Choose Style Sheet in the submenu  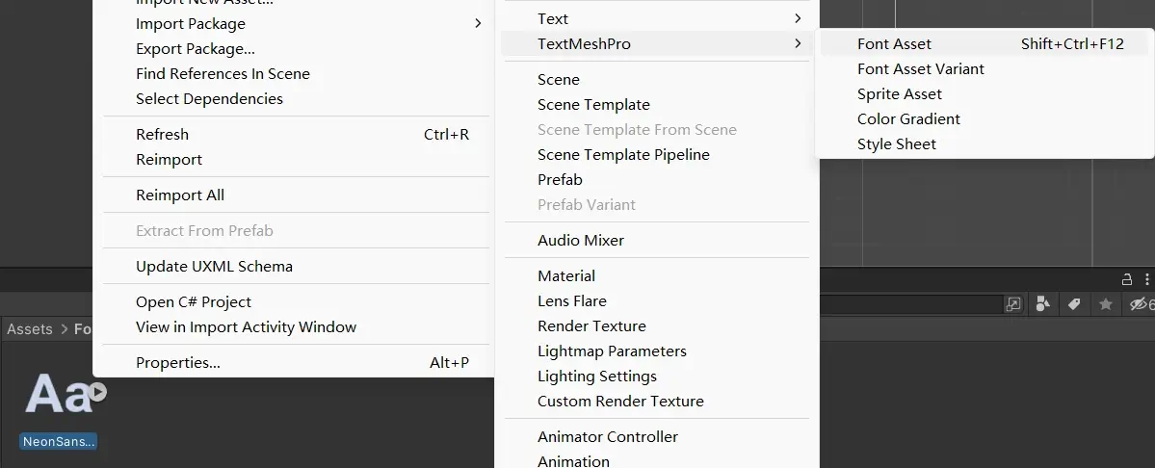click(x=897, y=143)
